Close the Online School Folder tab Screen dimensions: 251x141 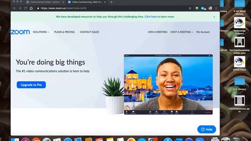pos(63,2)
